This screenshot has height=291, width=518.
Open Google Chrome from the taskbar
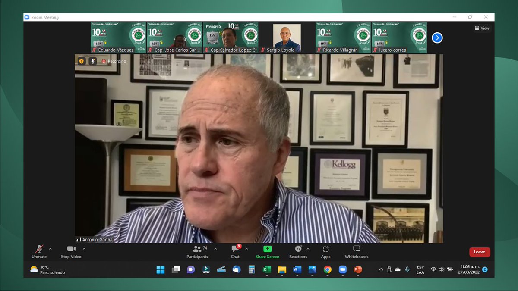tap(328, 269)
